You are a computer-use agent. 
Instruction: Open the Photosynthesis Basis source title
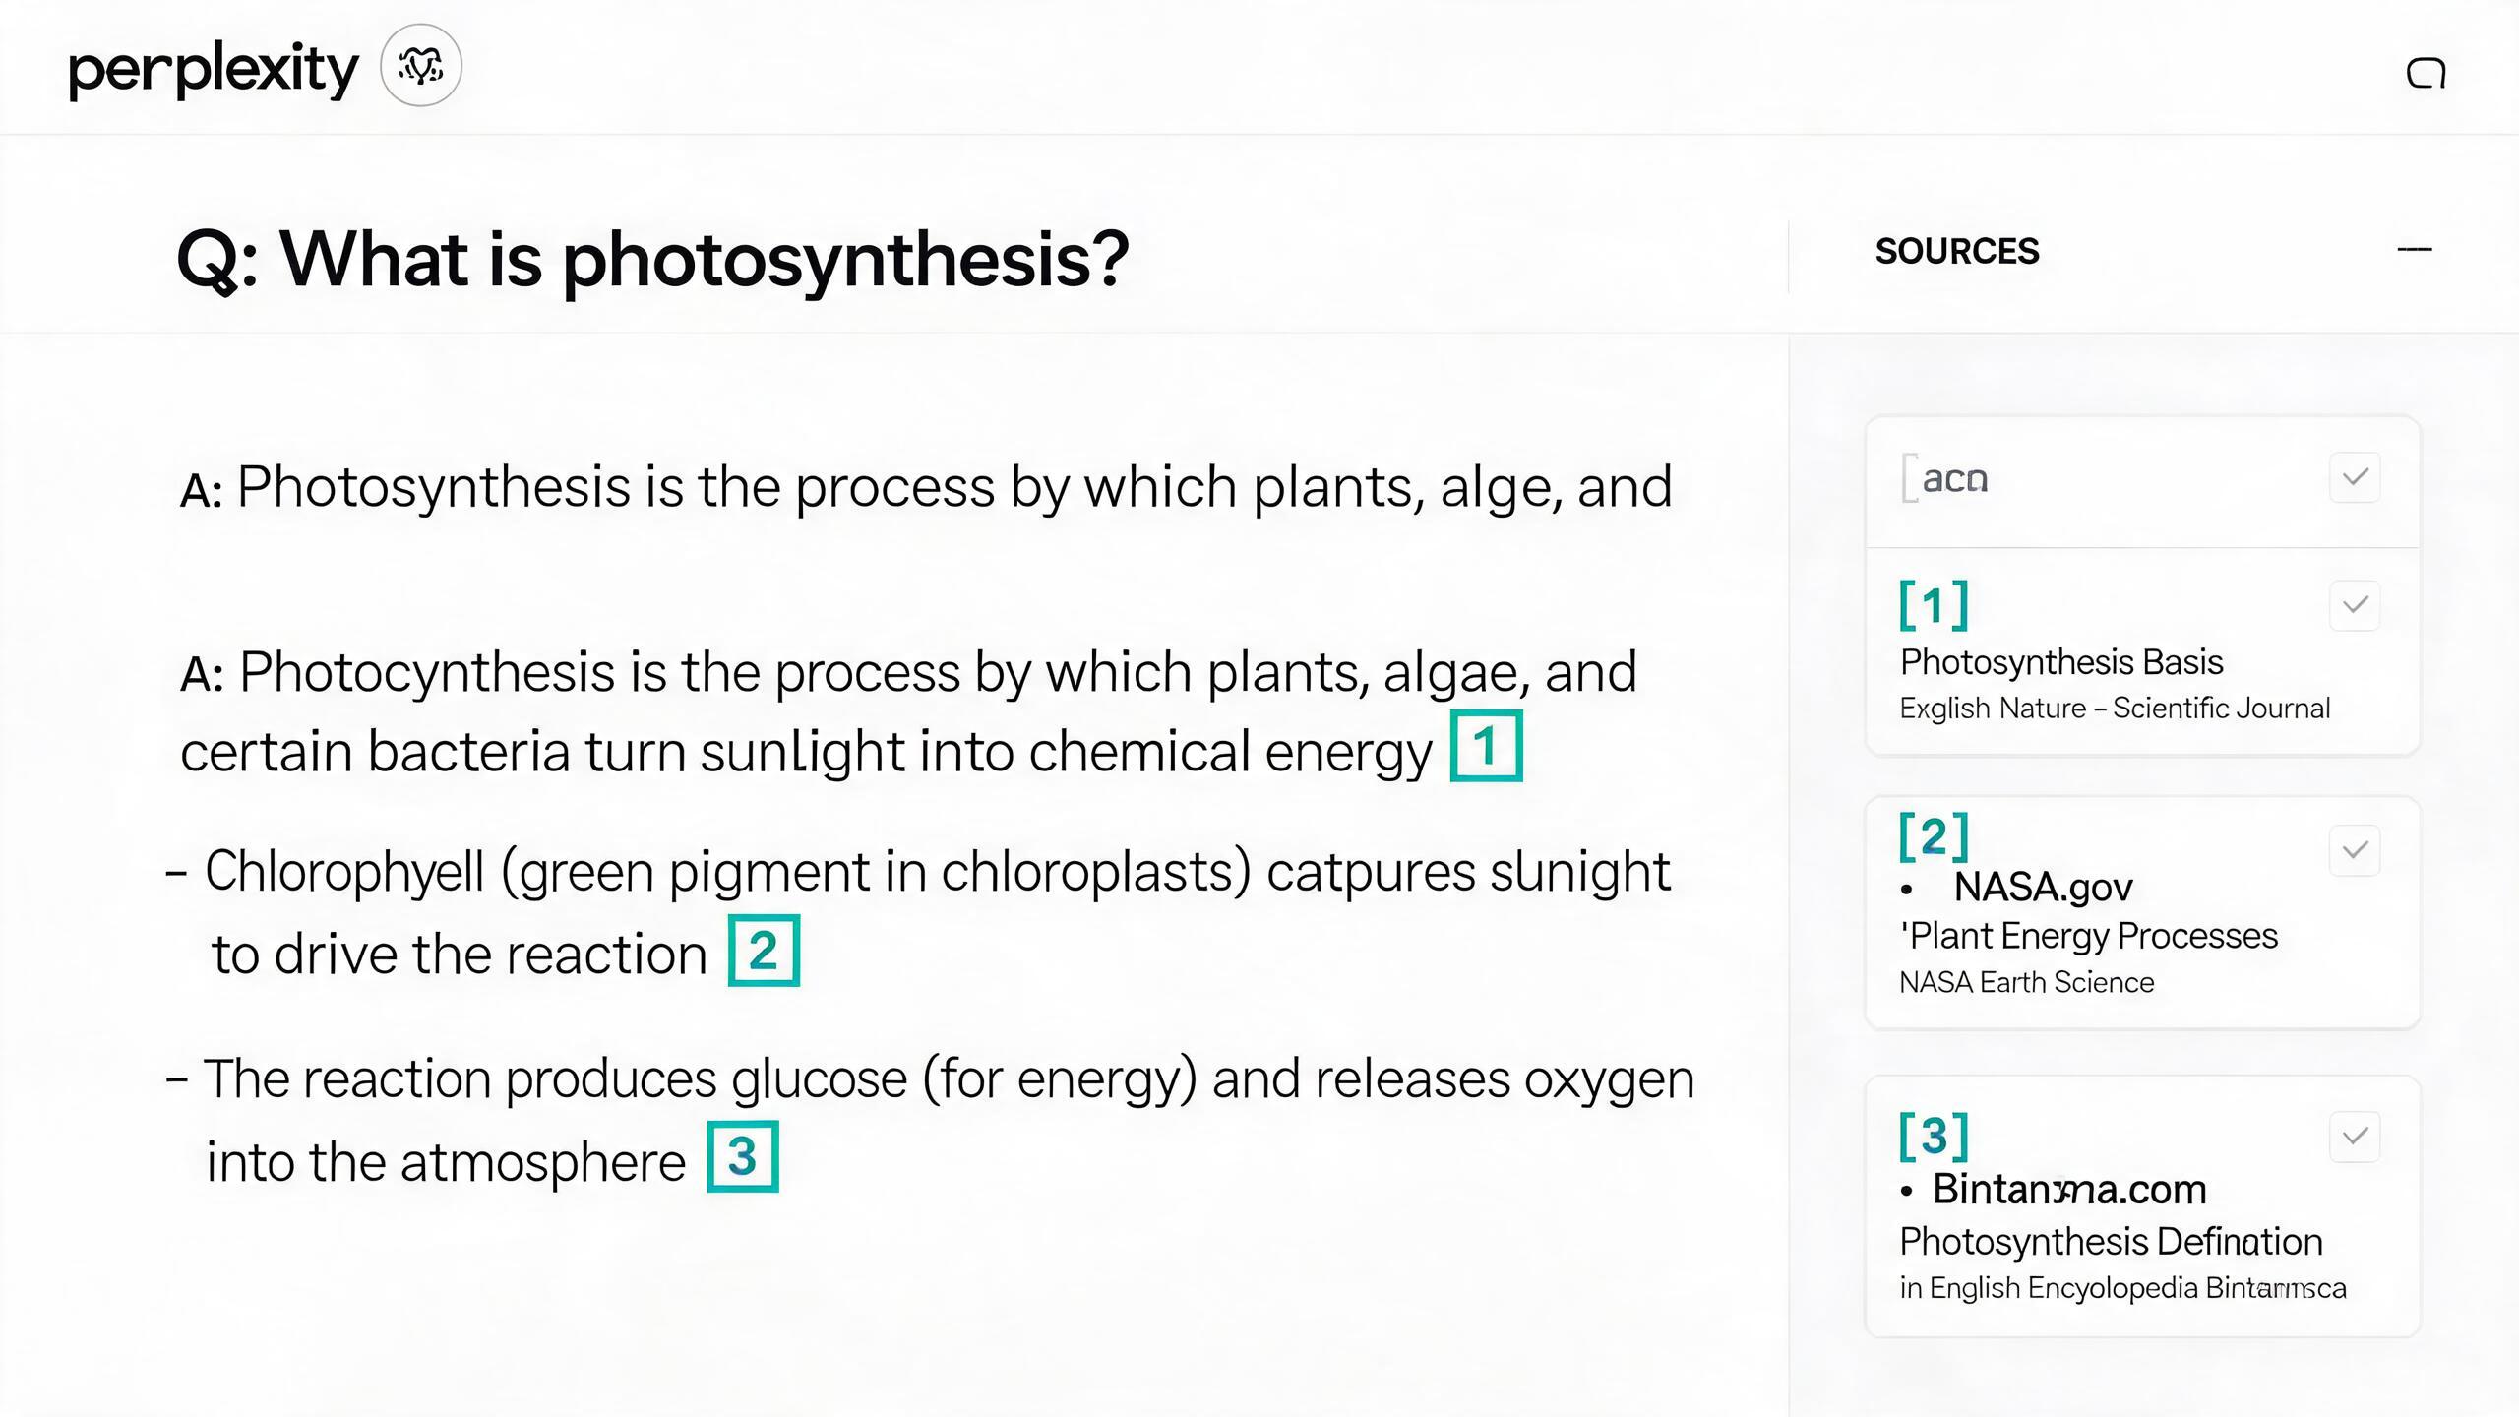pos(2060,662)
